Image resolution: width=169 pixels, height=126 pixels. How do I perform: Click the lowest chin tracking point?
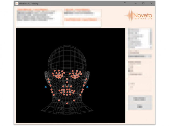pos(67,103)
